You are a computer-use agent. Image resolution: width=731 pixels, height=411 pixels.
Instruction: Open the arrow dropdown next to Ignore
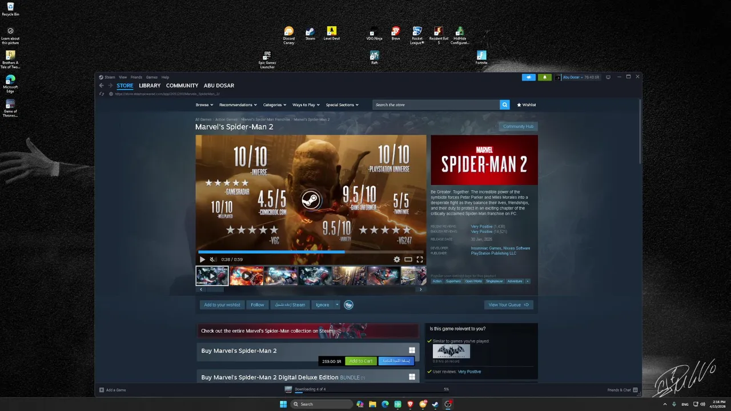point(337,305)
